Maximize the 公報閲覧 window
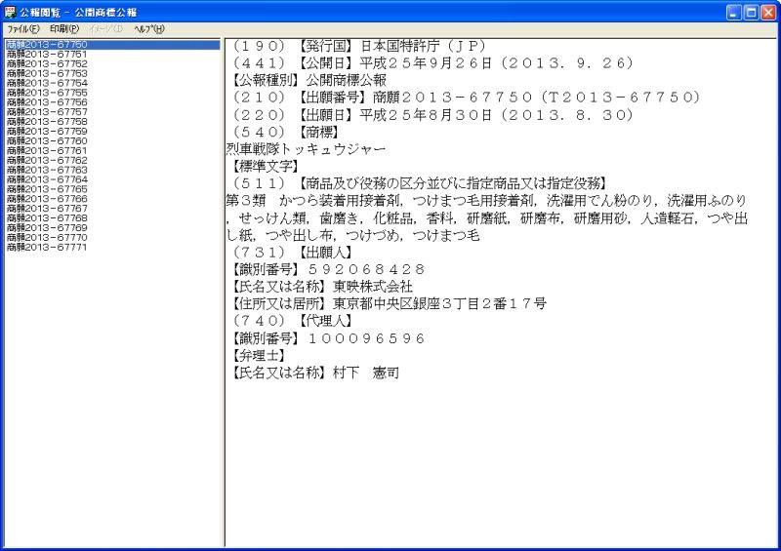This screenshot has height=551, width=781. [751, 13]
